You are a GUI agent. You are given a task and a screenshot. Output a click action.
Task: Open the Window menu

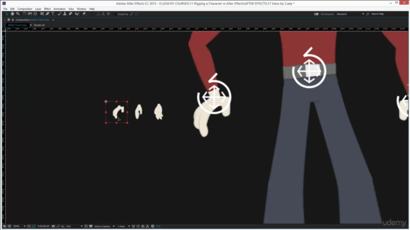81,9
